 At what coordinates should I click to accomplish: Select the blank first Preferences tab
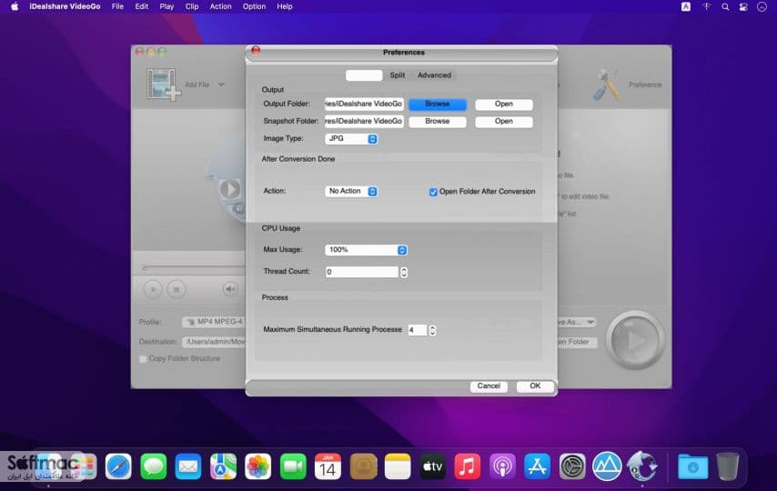pos(364,75)
